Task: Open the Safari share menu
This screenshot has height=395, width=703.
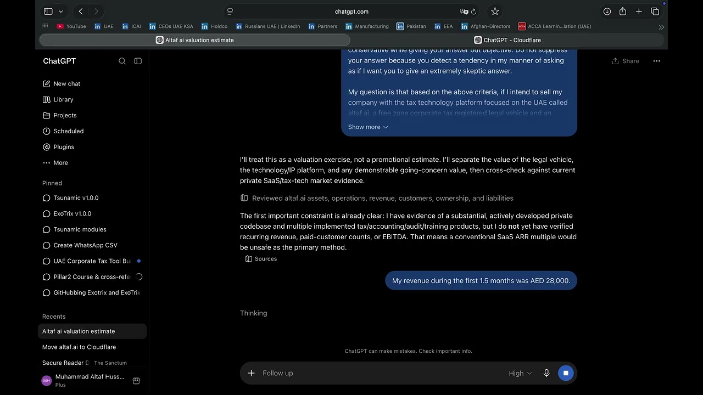Action: [x=623, y=11]
